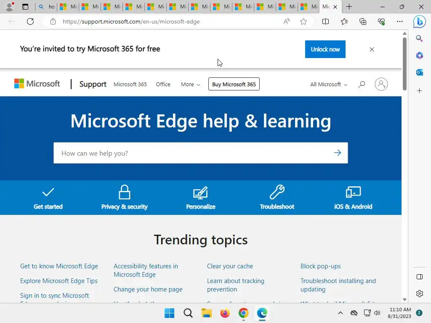
Task: Click the page vertical scrollbar thumb
Action: click(x=404, y=64)
